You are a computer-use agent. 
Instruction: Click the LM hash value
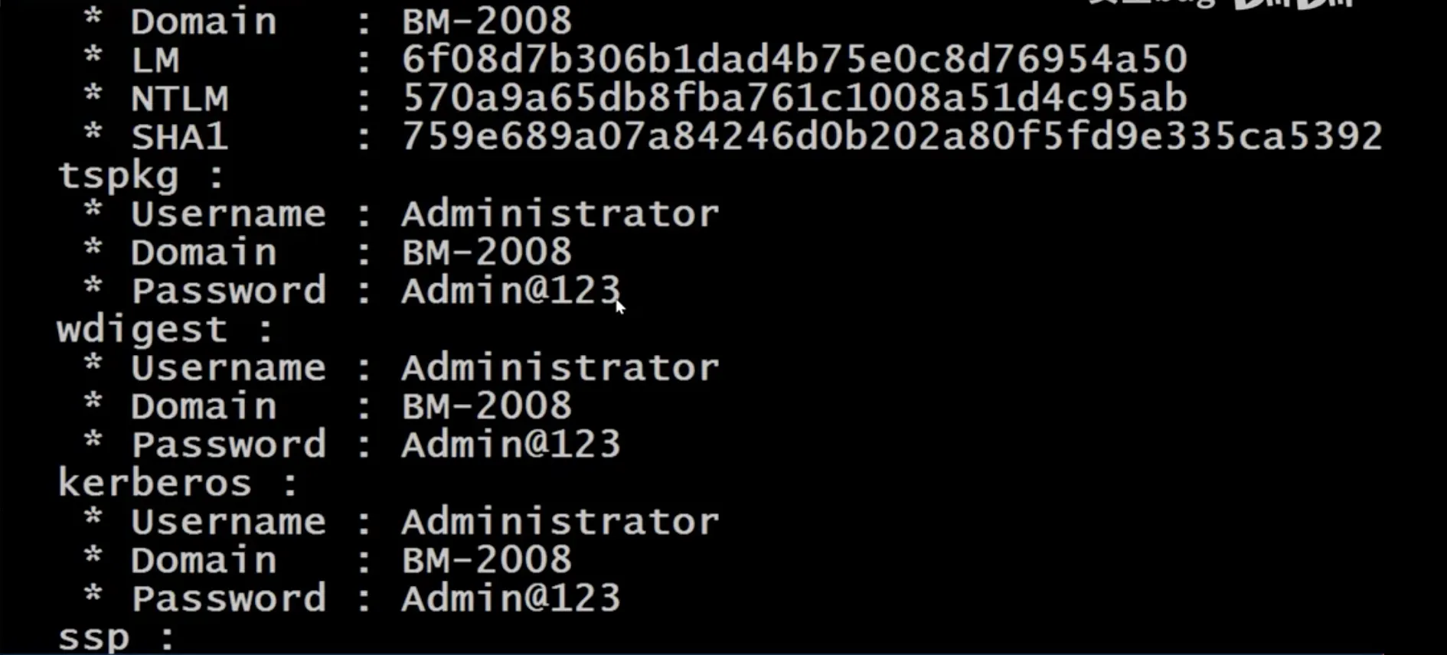click(795, 60)
